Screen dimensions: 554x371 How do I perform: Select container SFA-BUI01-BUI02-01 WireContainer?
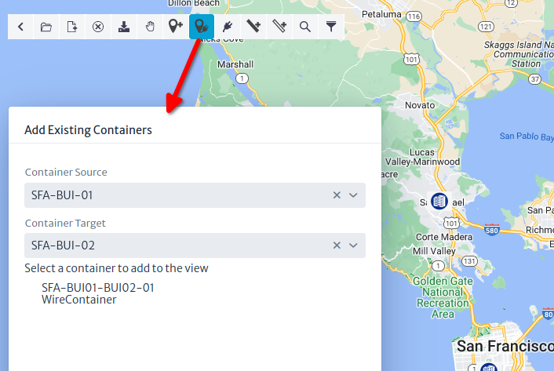coord(98,293)
